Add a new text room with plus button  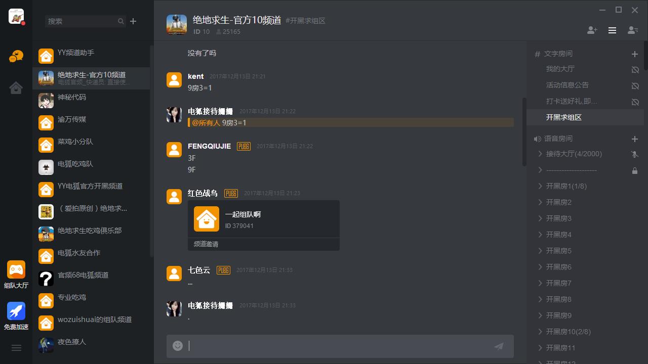click(635, 54)
